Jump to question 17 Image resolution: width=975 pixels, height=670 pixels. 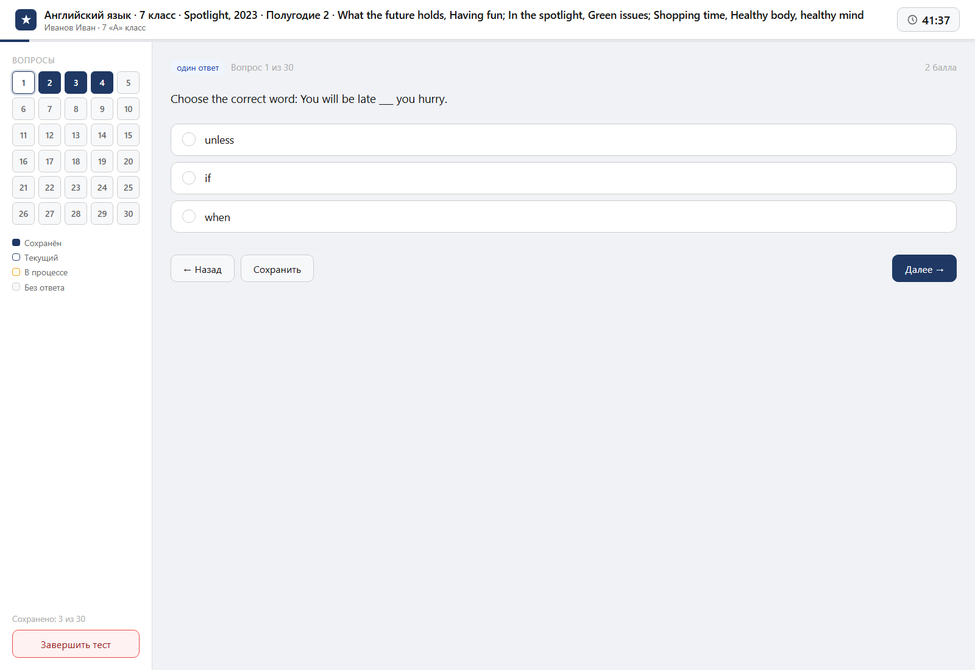49,161
